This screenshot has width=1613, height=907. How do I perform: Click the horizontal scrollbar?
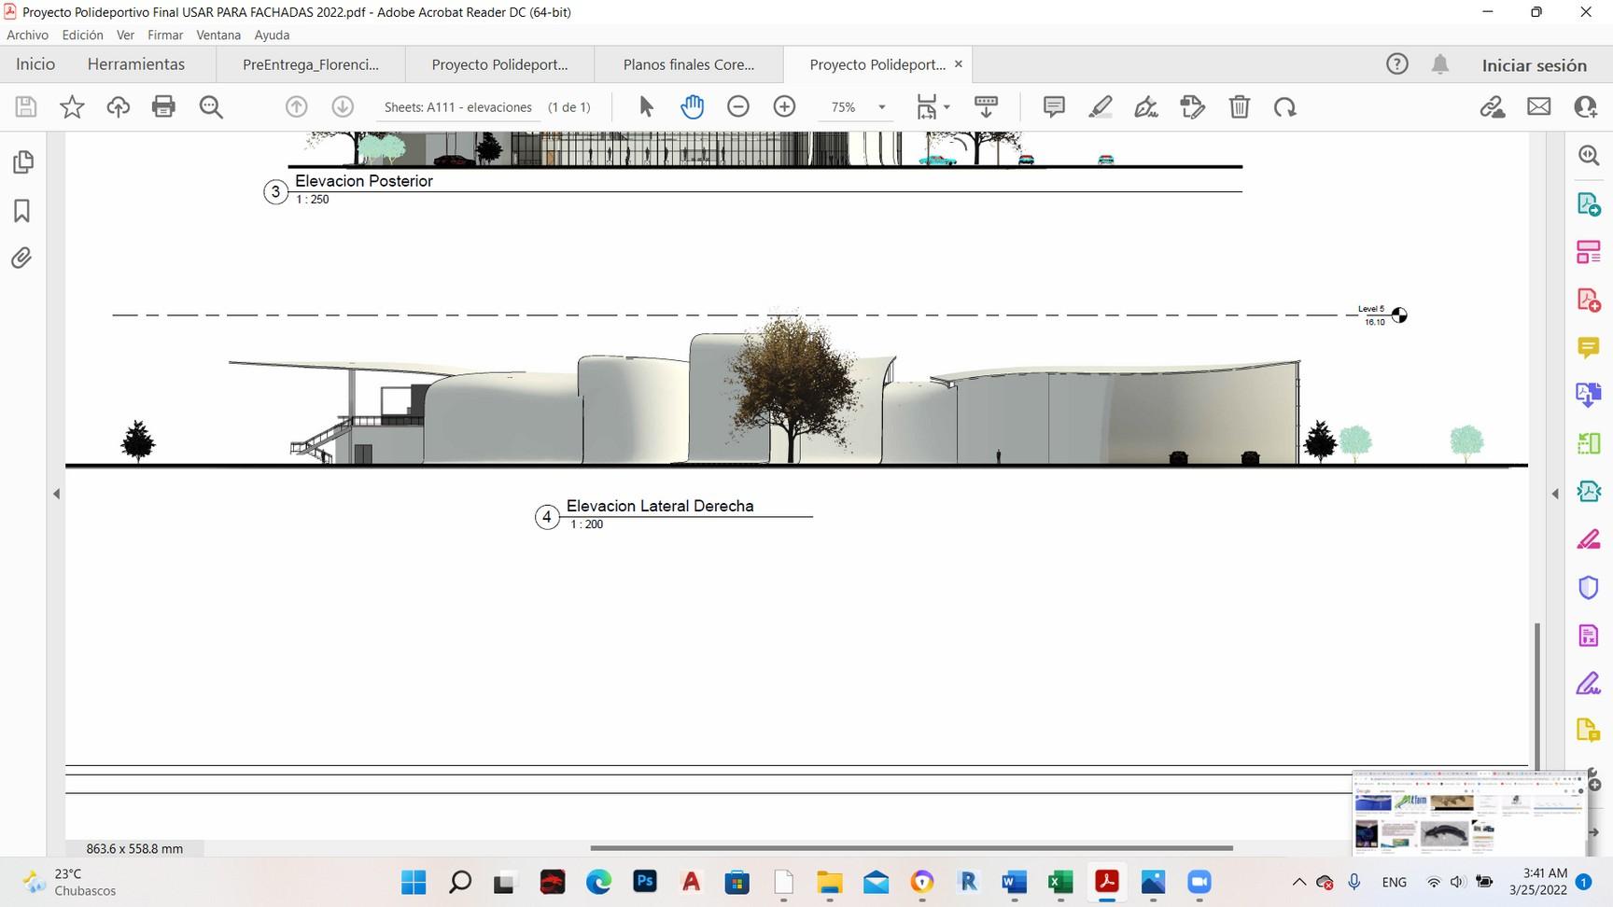click(911, 848)
